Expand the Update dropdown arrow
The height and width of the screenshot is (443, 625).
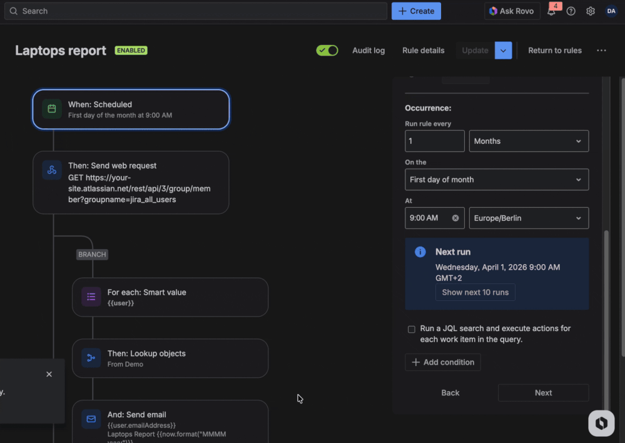(503, 51)
